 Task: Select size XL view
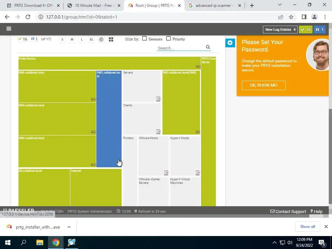[x=91, y=39]
